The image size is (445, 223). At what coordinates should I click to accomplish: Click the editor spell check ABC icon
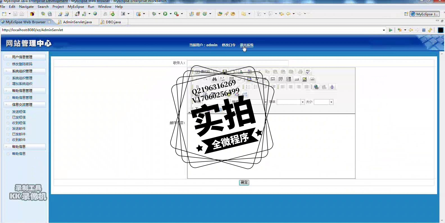(308, 72)
